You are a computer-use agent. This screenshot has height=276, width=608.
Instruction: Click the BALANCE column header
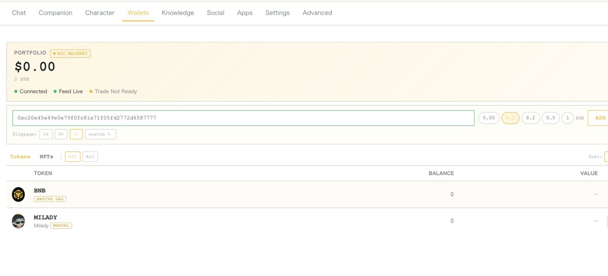coord(441,173)
